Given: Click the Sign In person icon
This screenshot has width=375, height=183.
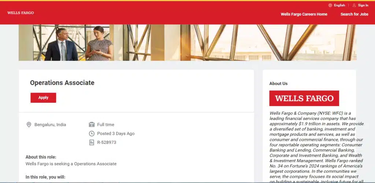Looking at the screenshot, I should [x=354, y=5].
